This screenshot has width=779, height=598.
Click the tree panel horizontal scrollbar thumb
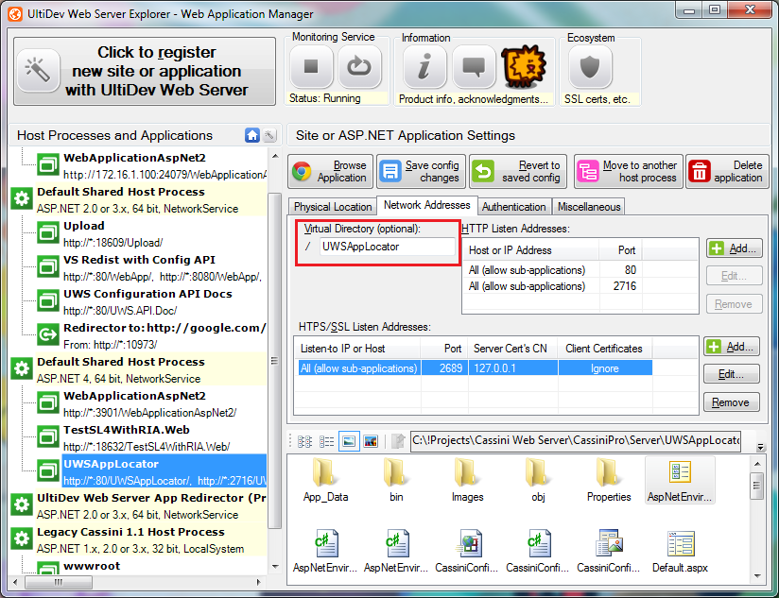coord(59,582)
